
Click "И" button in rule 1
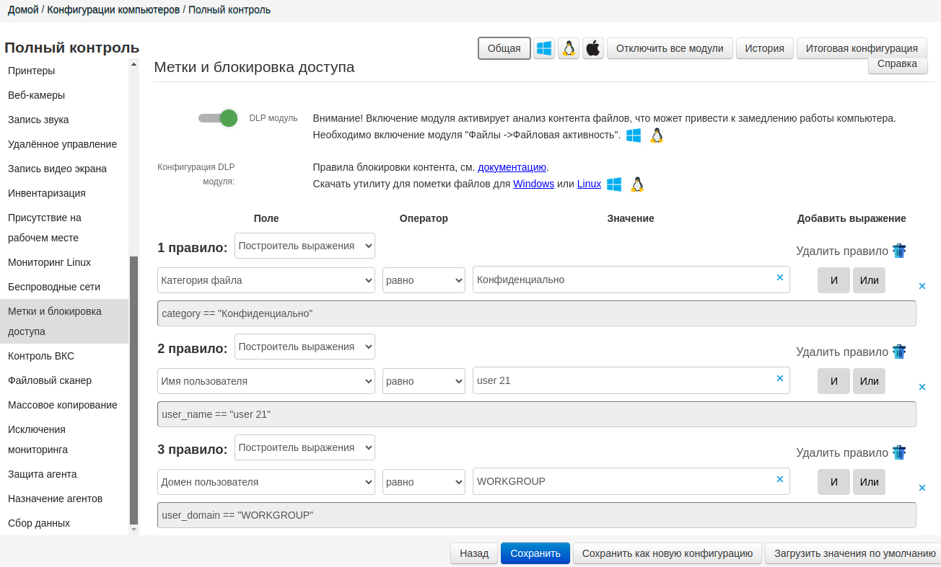833,280
